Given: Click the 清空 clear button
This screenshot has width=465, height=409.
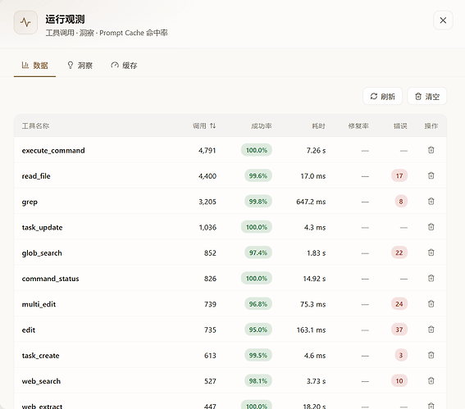Looking at the screenshot, I should pos(427,97).
